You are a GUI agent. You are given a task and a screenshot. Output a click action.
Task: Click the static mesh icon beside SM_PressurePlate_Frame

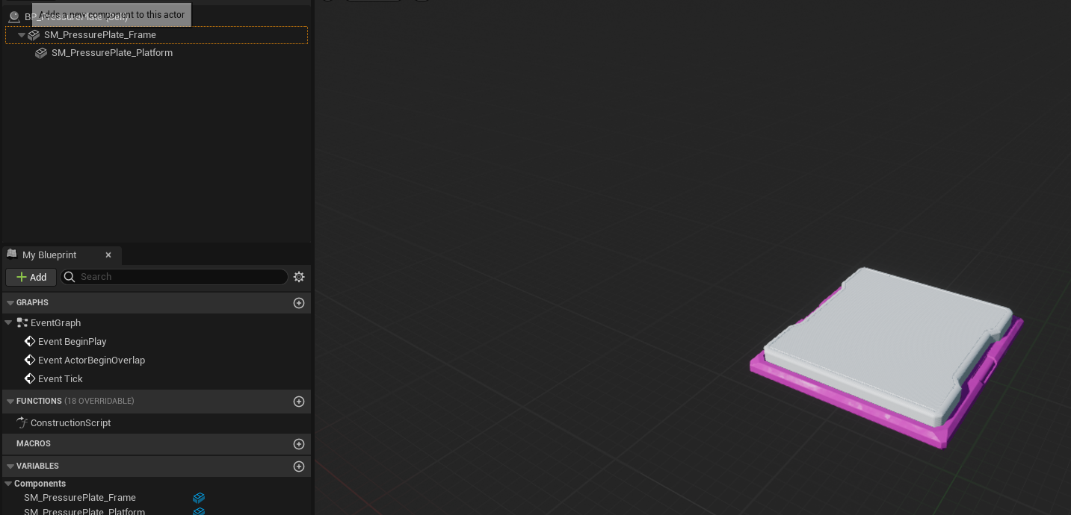pos(34,35)
